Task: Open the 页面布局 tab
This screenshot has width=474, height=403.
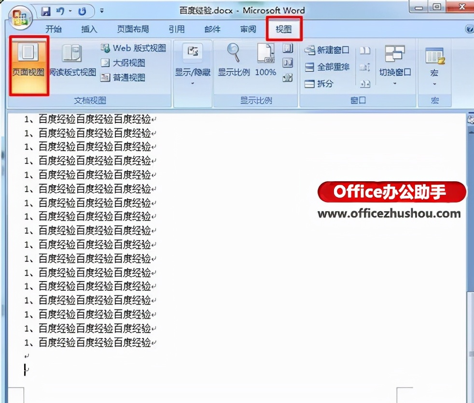Action: click(133, 29)
